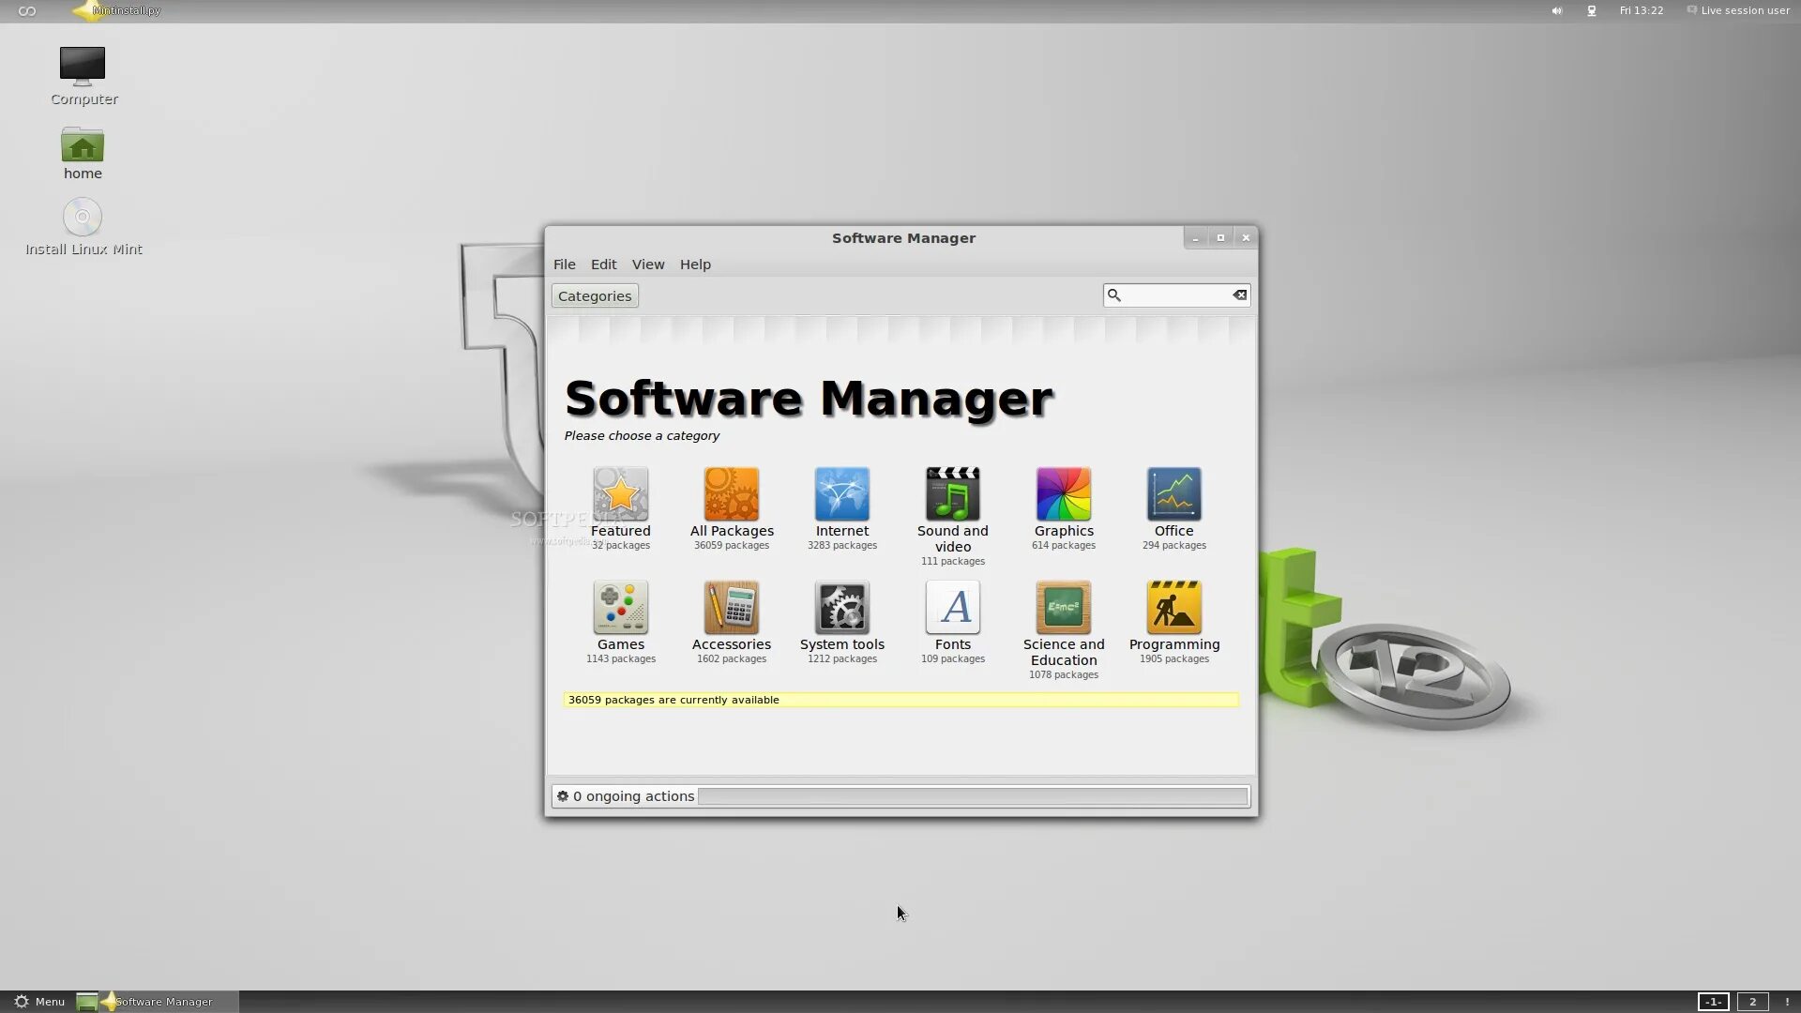Open the File menu
This screenshot has width=1801, height=1013.
[564, 265]
